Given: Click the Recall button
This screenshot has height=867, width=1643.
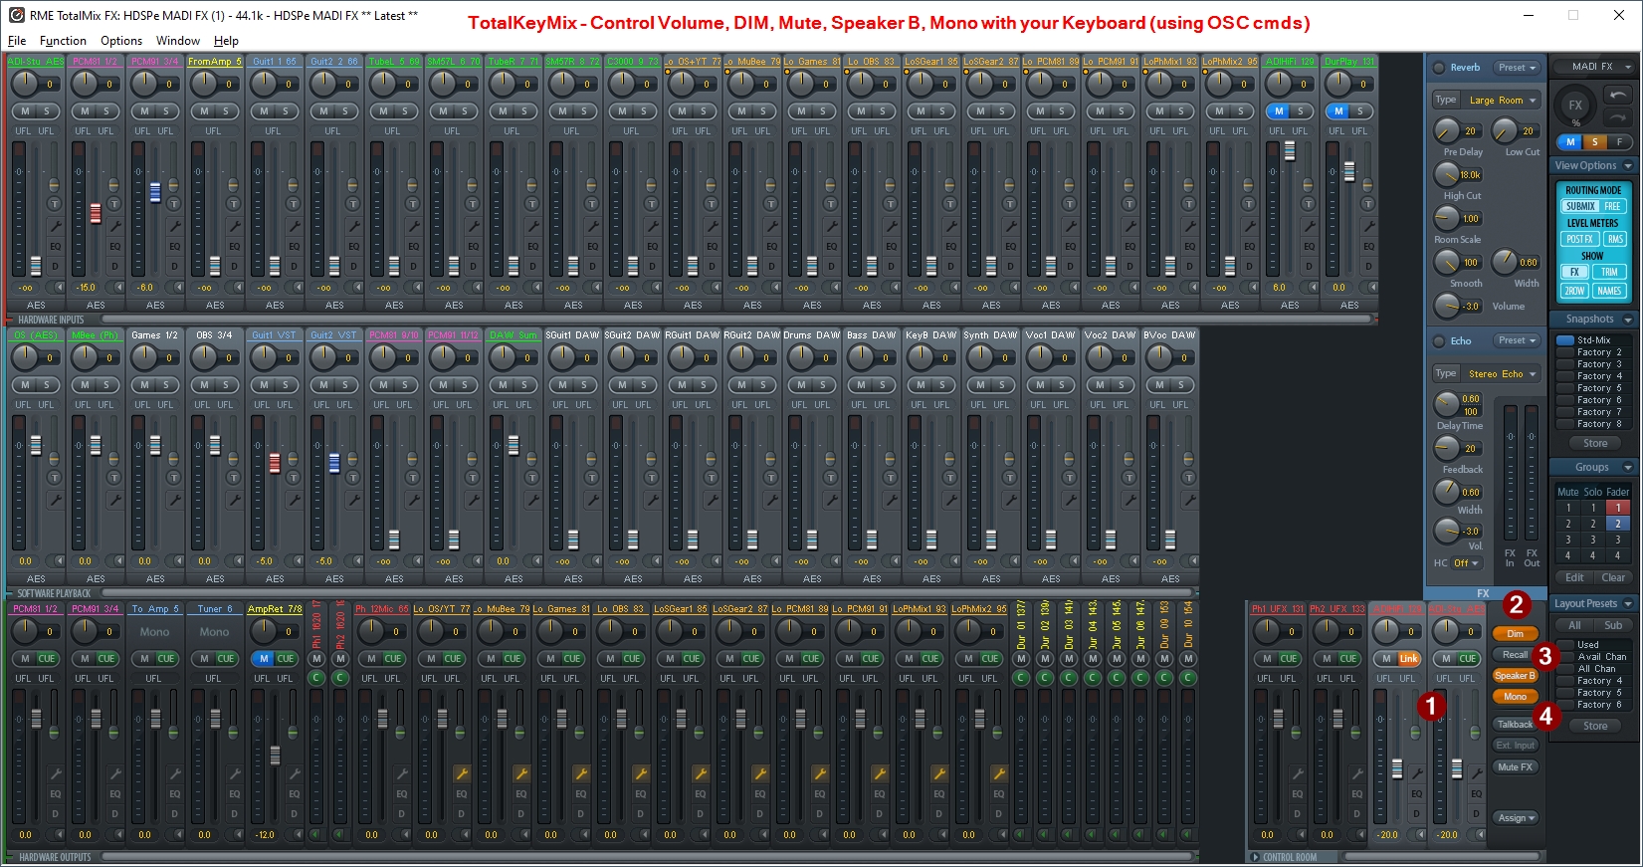Looking at the screenshot, I should [x=1513, y=655].
